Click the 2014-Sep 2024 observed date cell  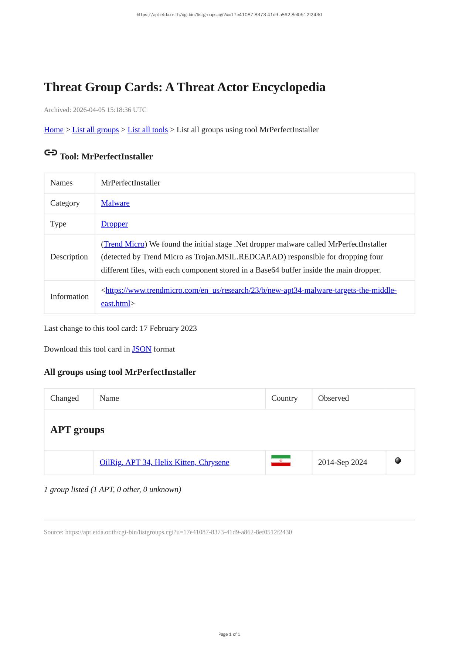click(342, 462)
